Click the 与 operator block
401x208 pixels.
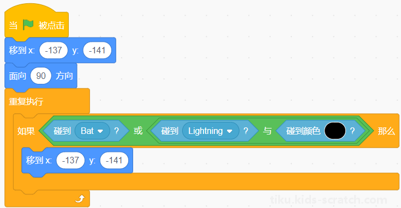tap(267, 131)
